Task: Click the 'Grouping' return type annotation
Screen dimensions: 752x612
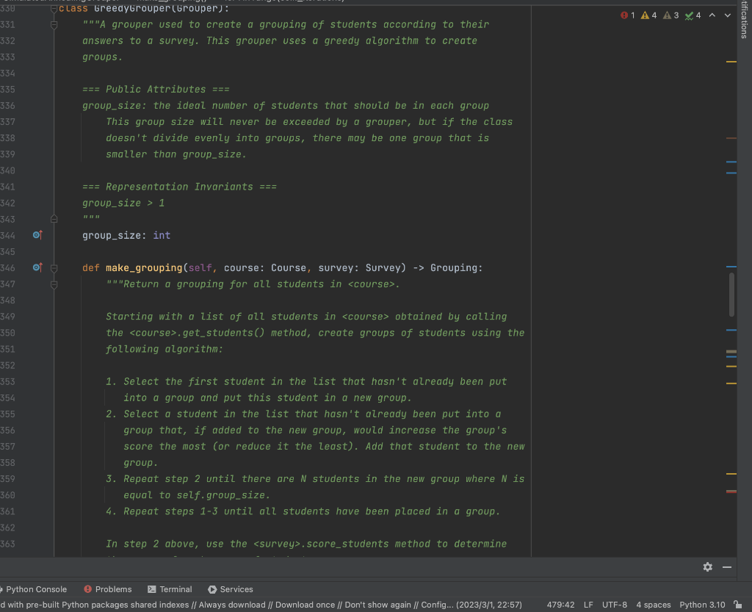Action: [x=453, y=267]
